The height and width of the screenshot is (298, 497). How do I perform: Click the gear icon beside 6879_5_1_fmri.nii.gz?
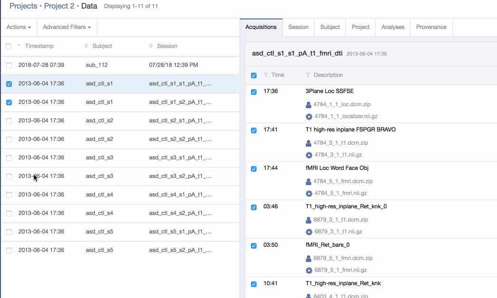click(309, 270)
